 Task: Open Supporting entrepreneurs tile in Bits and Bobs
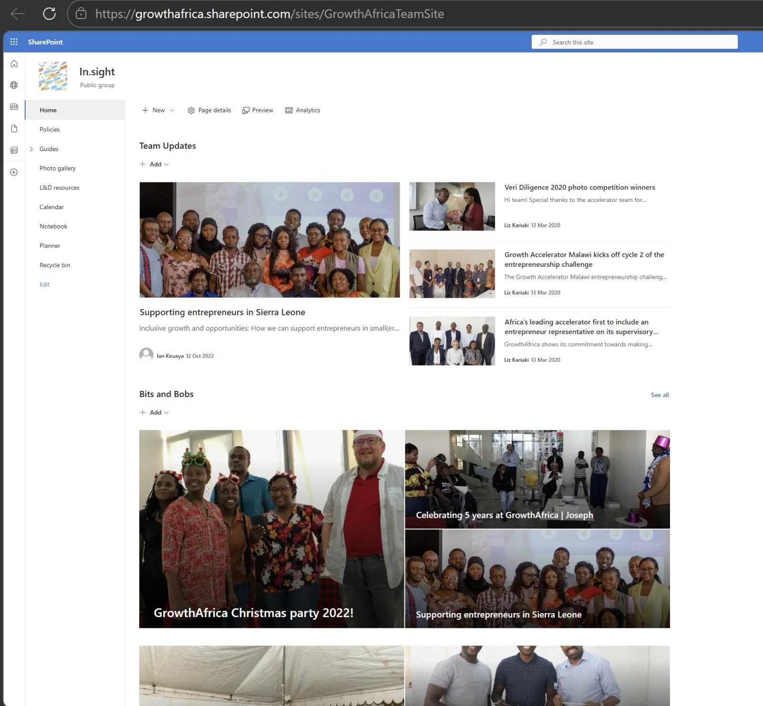click(537, 579)
